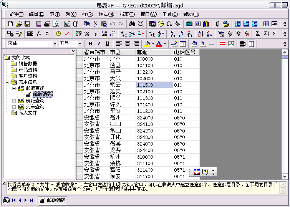290x207 pixels.
Task: Click the New file icon
Action: click(x=10, y=24)
